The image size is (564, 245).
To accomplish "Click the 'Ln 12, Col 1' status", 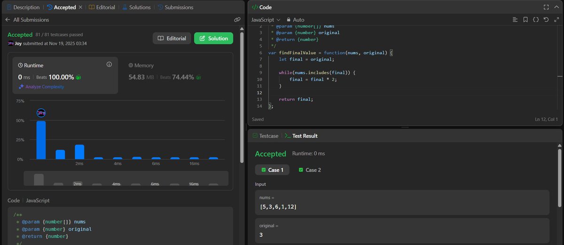I will click(546, 119).
